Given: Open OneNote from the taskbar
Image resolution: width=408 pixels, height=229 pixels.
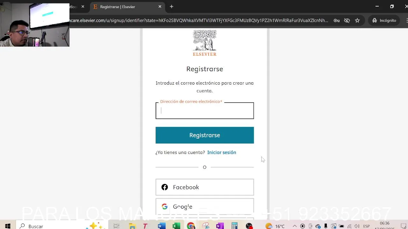Looking at the screenshot, I should click(x=220, y=226).
